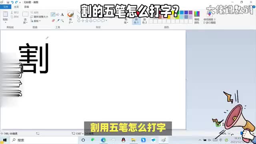This screenshot has height=144, width=256.
Task: Open Quick Access Toolbar customize arrow
Action: [20, 2]
